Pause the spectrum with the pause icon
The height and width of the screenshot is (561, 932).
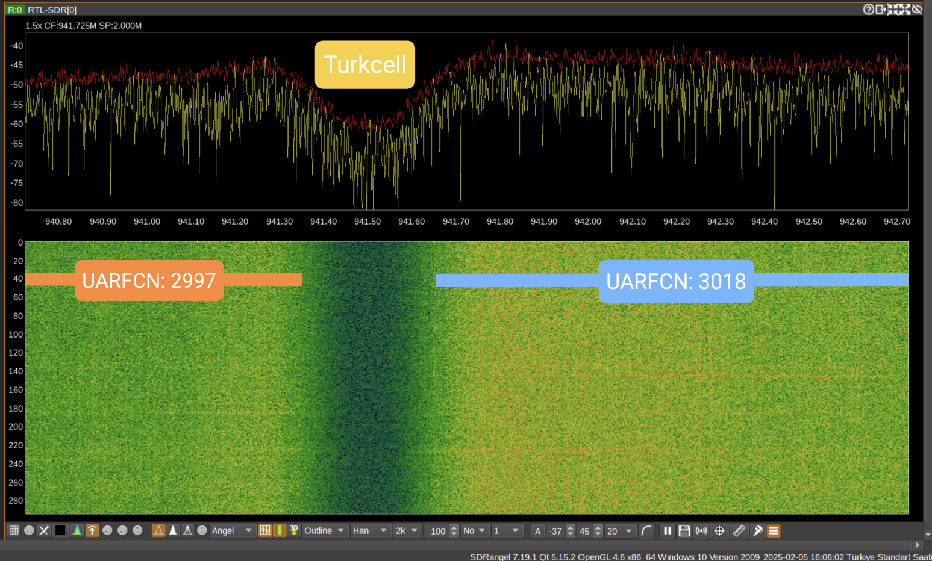[x=668, y=530]
